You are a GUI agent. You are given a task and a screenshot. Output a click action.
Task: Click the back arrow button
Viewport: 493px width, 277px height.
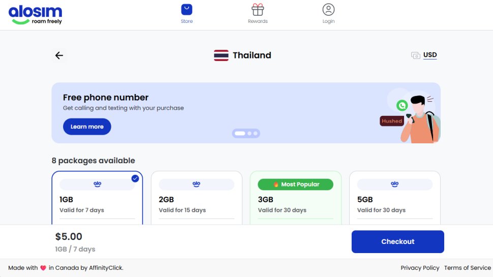pyautogui.click(x=59, y=55)
